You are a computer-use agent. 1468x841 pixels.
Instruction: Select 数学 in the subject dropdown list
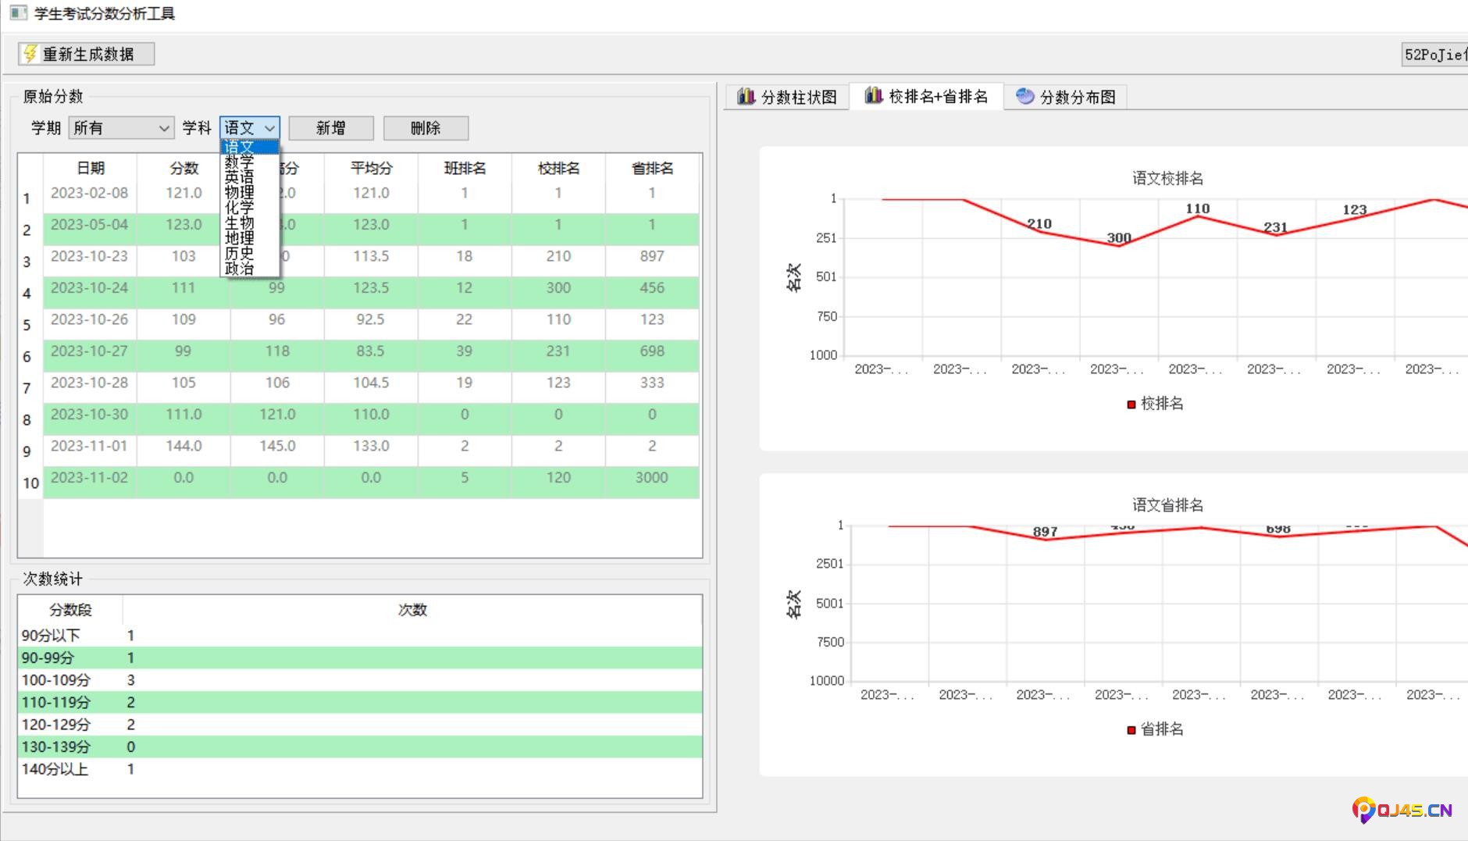point(250,162)
